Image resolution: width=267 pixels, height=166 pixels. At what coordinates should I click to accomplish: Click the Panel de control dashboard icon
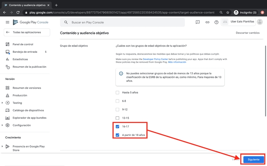(x=8, y=44)
